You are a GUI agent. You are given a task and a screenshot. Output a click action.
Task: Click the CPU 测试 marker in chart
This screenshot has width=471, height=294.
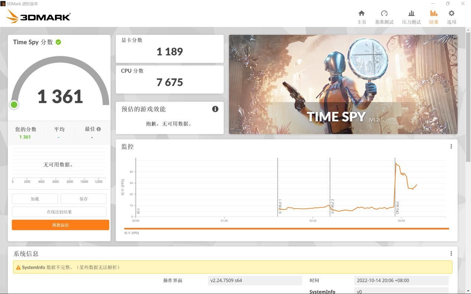point(397,208)
